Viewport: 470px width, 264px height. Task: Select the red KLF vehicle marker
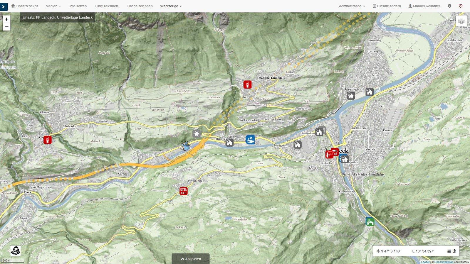[184, 191]
